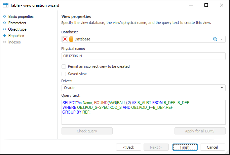Go to the Basic properties wizard page

21,17
